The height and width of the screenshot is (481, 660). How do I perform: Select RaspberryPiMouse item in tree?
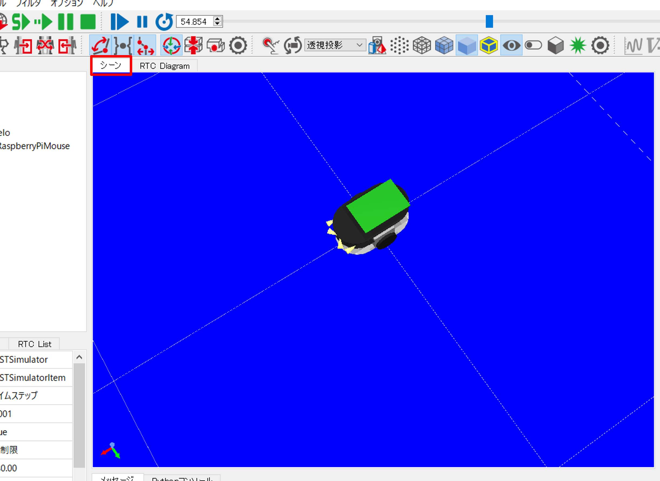(x=35, y=146)
